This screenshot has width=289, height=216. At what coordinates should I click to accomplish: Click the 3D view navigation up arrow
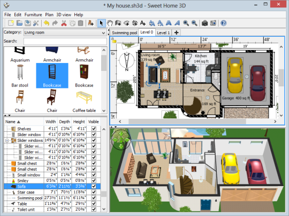coord(121,133)
